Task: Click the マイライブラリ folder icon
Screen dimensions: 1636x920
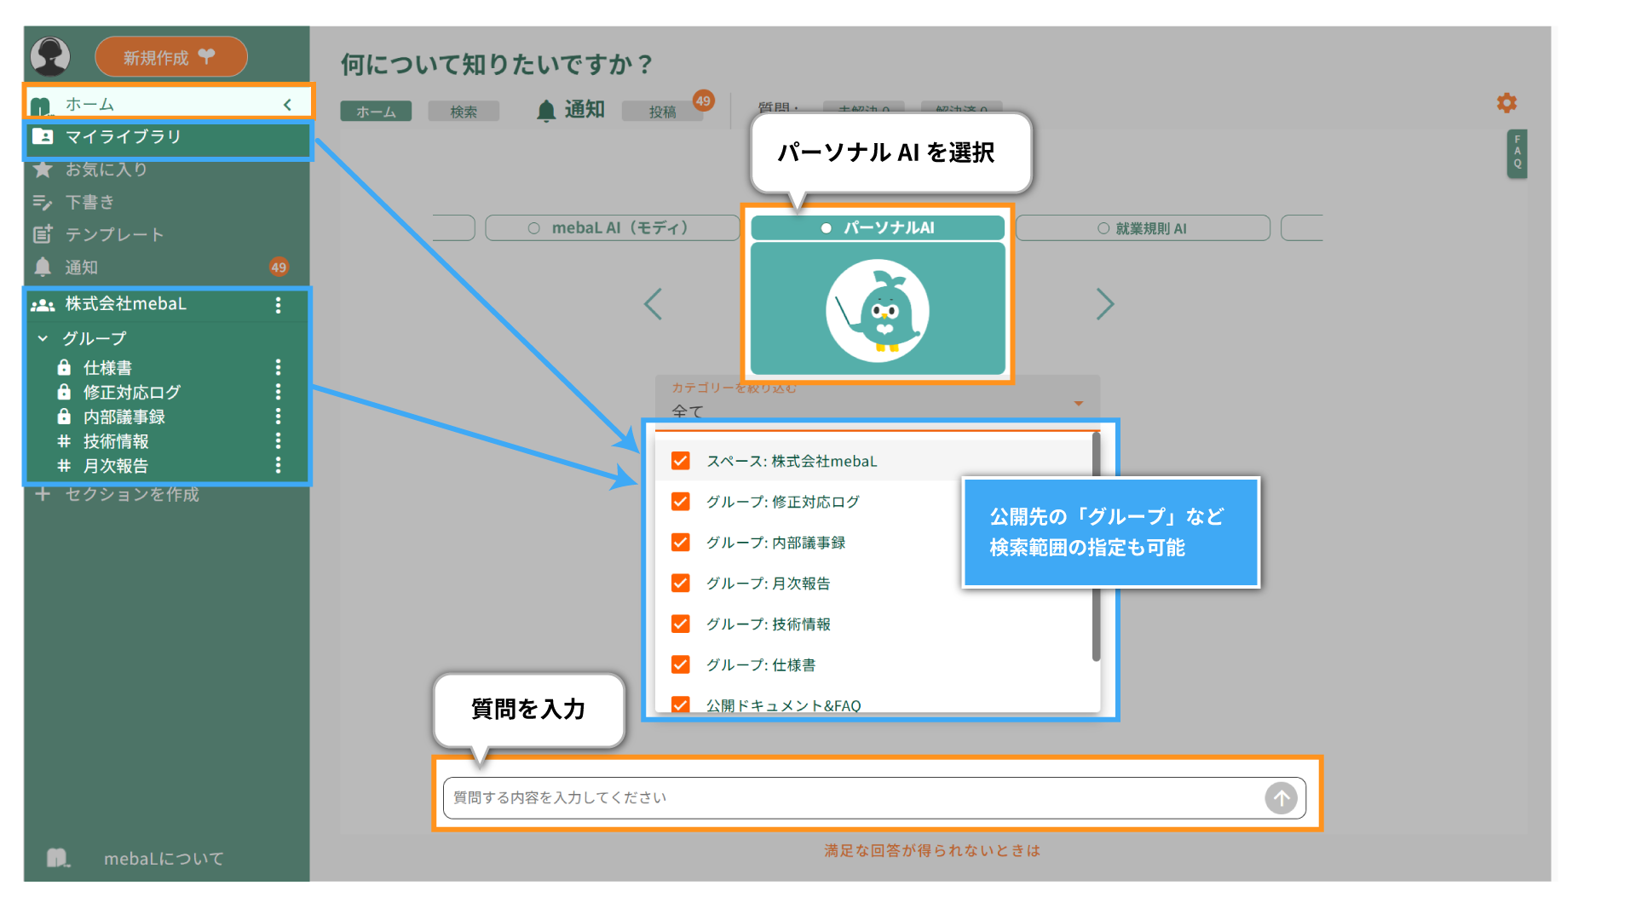Action: tap(43, 136)
